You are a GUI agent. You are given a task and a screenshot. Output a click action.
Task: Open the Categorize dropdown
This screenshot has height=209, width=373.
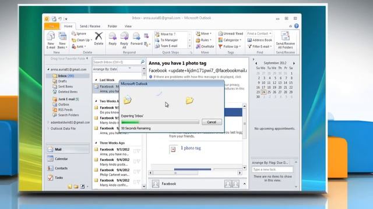point(230,40)
